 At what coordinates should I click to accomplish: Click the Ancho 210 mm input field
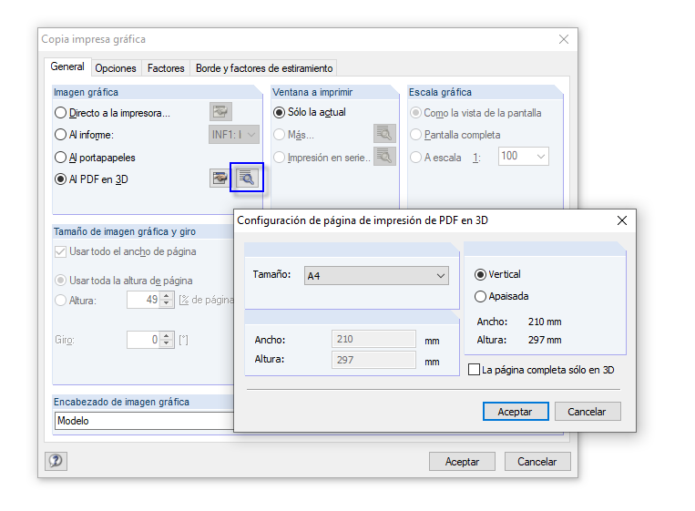tap(373, 339)
